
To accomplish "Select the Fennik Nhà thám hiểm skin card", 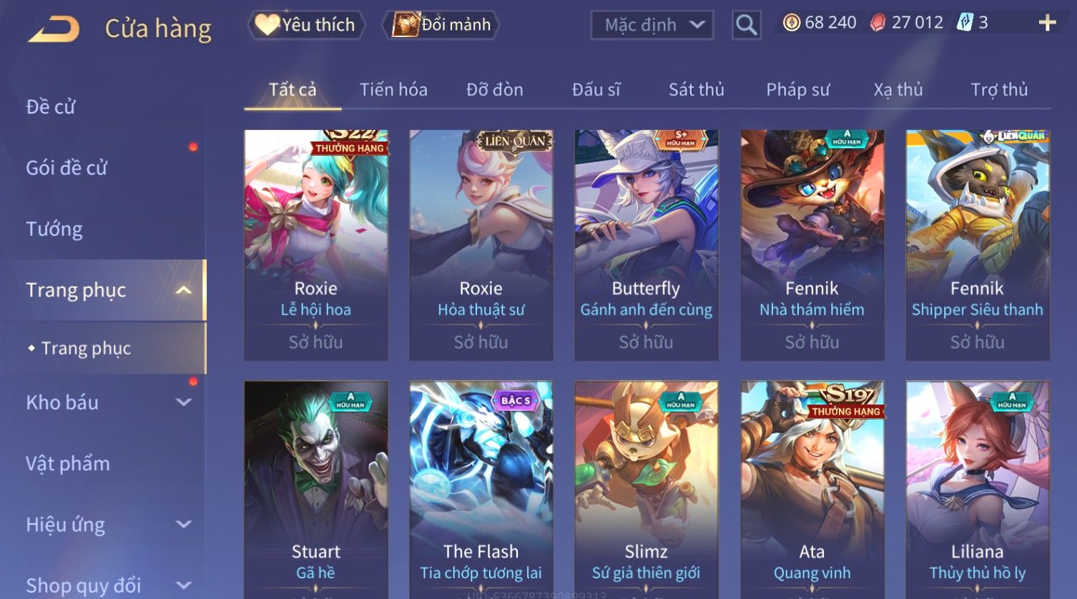I will click(x=812, y=245).
